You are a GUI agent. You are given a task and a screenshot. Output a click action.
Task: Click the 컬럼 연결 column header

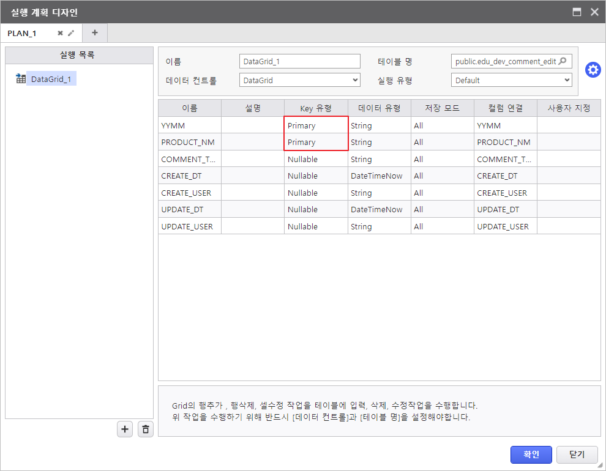coord(506,108)
